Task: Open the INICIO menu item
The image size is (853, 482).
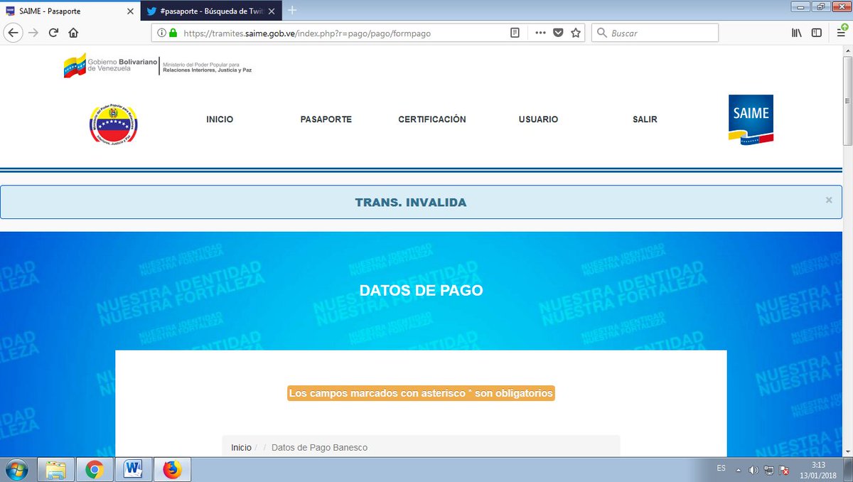Action: click(220, 119)
